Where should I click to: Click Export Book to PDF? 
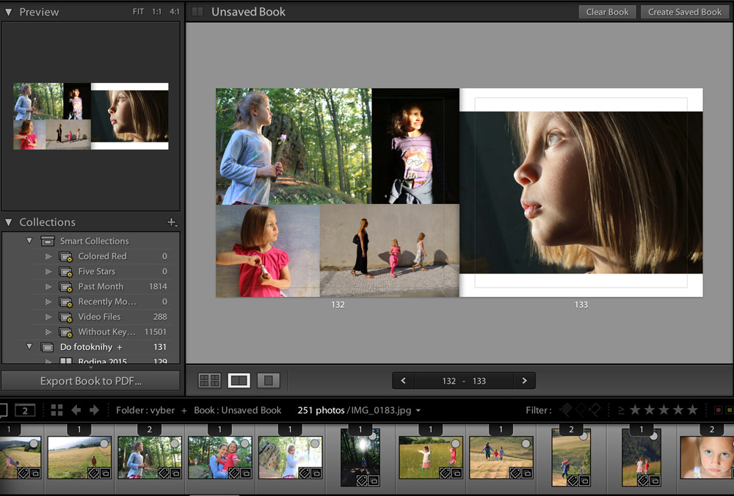[x=90, y=381]
